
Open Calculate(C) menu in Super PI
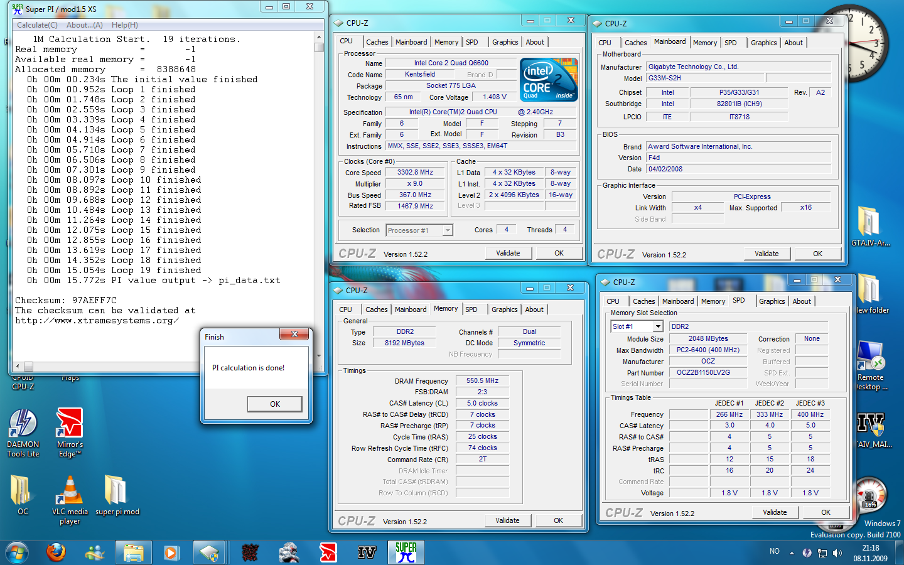[37, 25]
